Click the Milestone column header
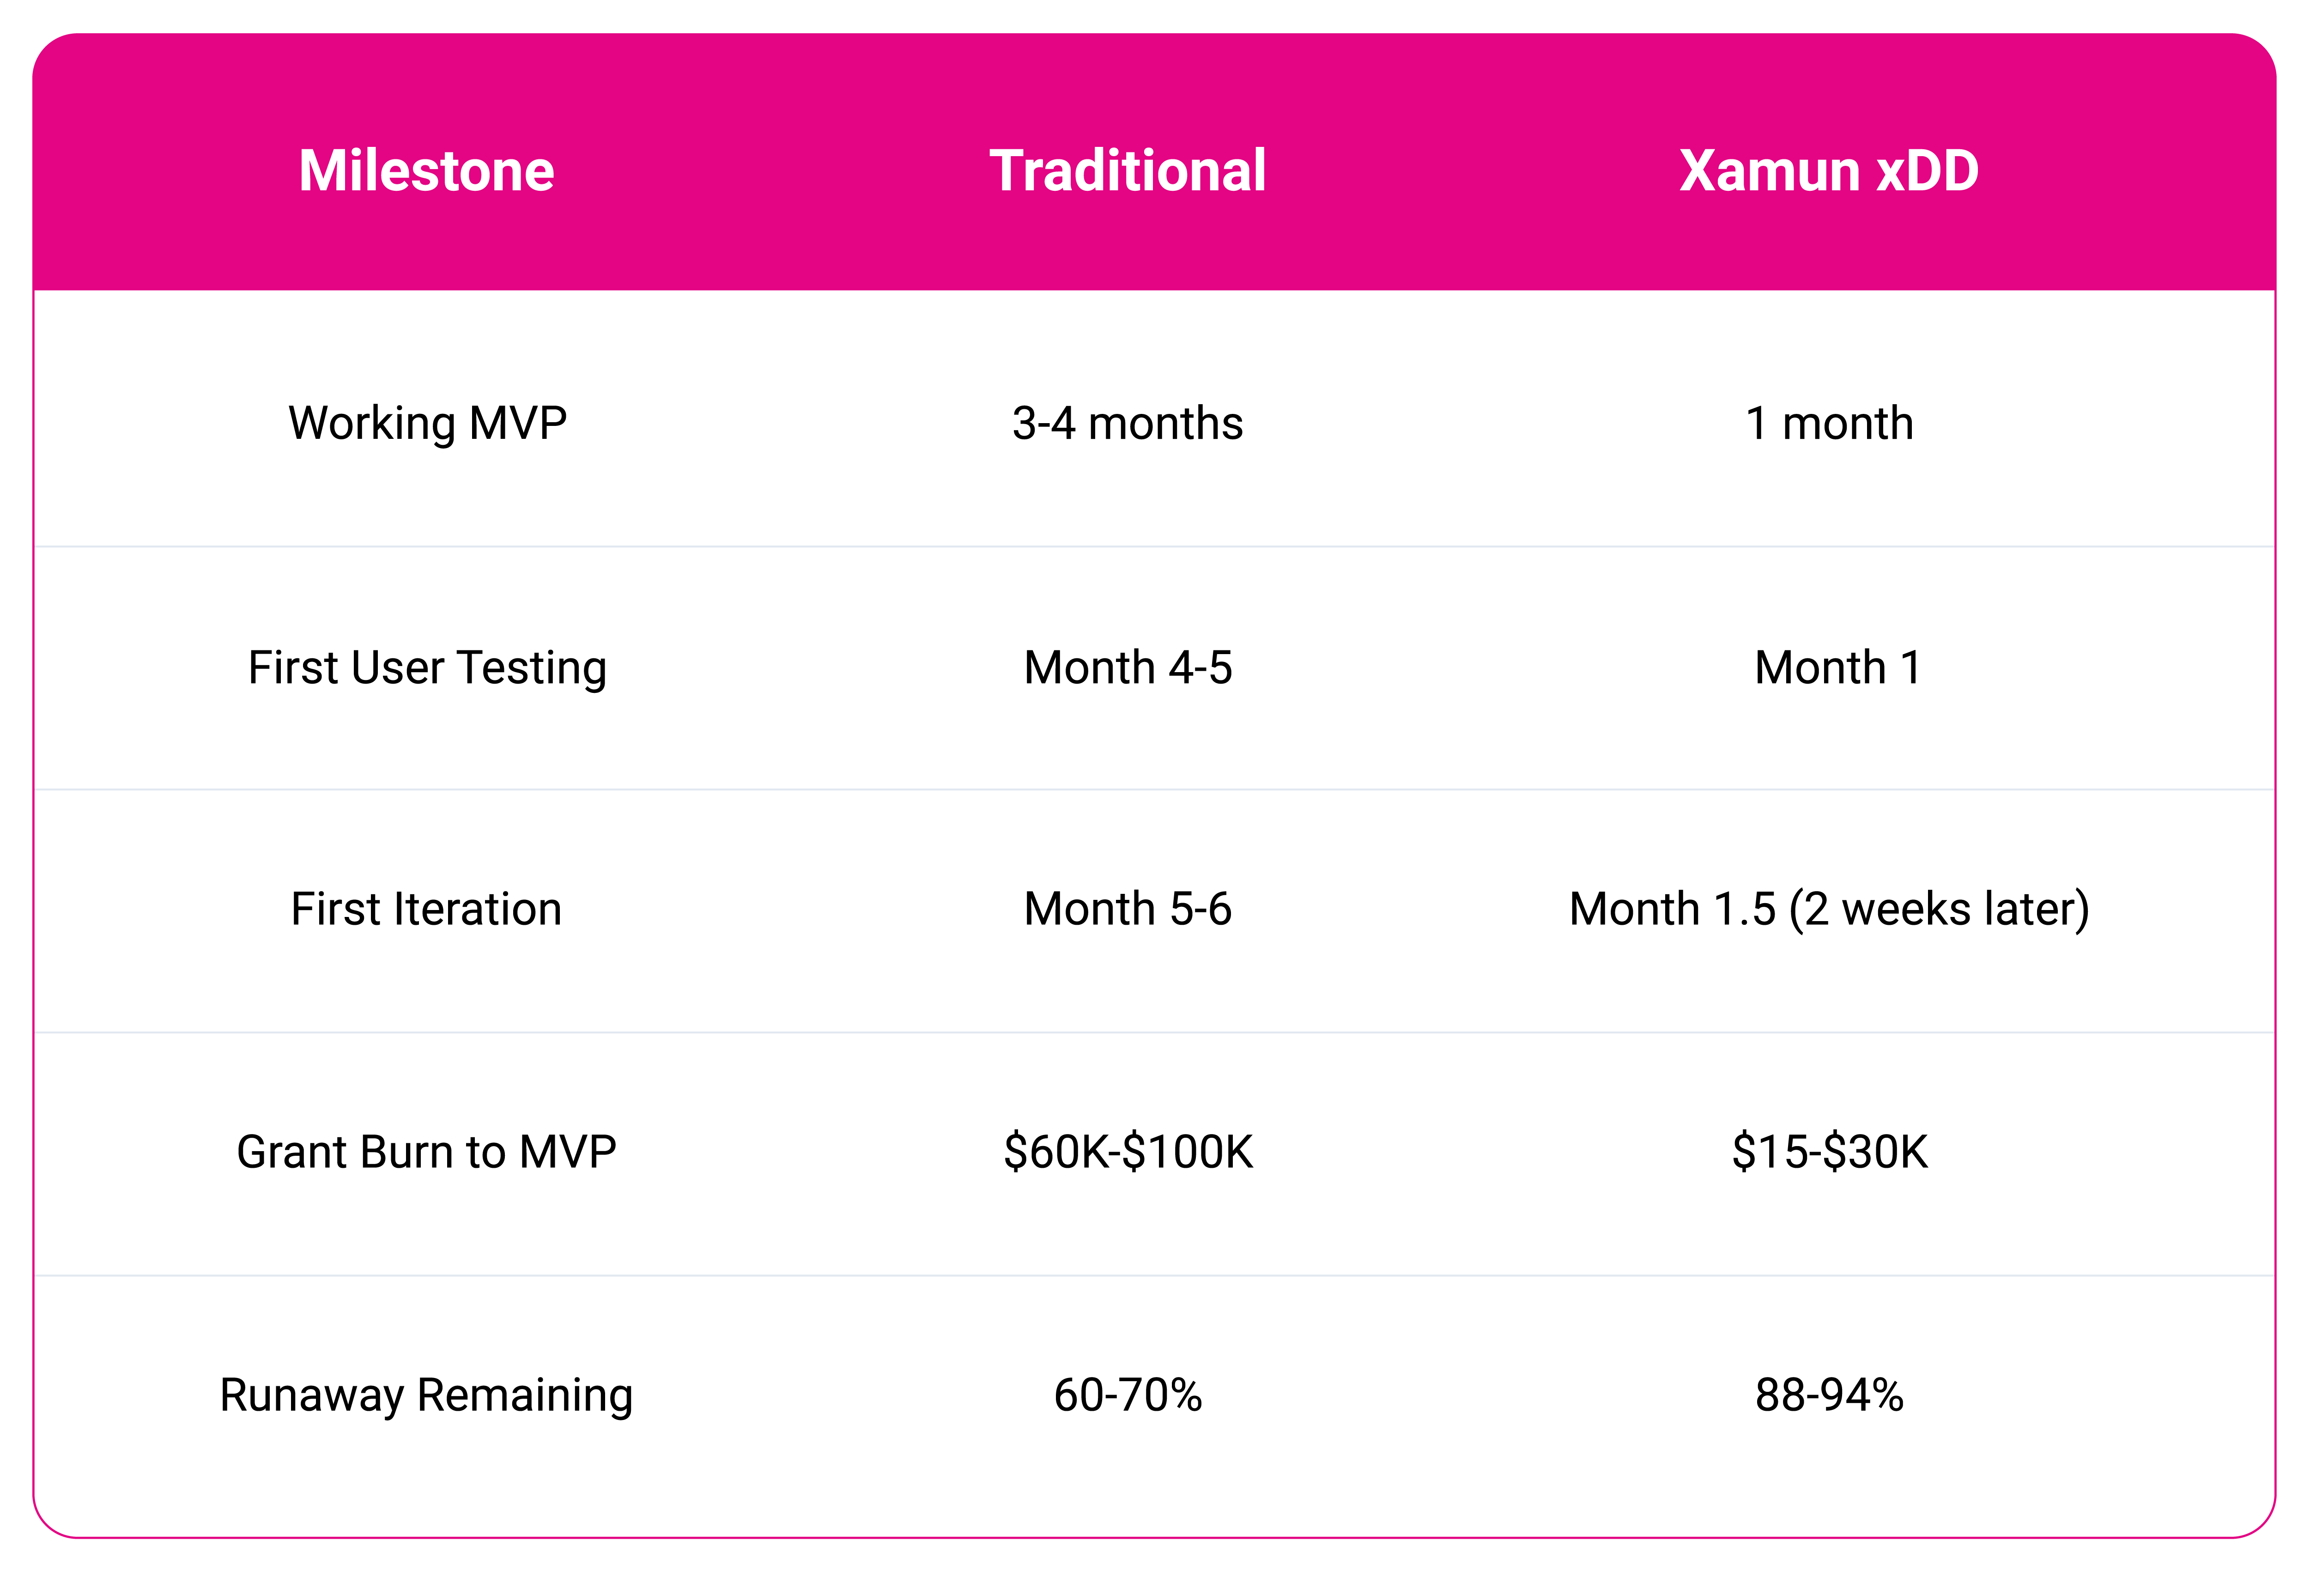Viewport: 2310px width, 1596px height. [x=426, y=170]
